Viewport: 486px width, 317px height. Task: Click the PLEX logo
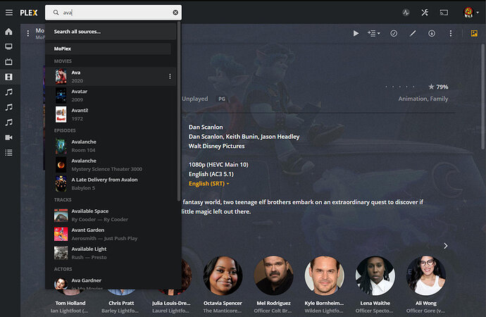[29, 13]
